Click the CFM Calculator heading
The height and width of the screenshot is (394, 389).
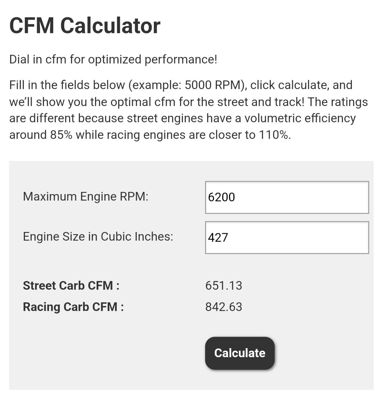point(85,26)
